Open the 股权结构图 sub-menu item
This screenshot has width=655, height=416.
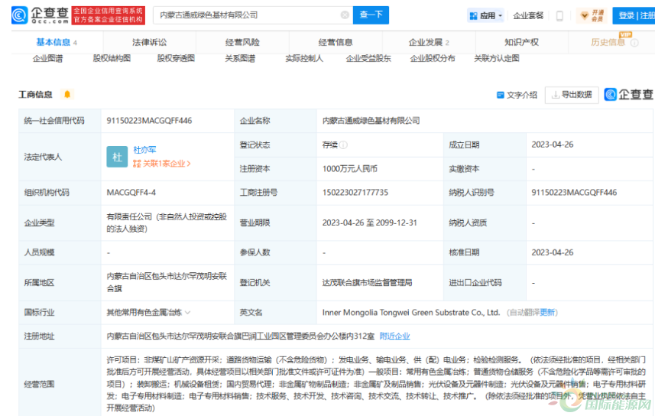(112, 59)
